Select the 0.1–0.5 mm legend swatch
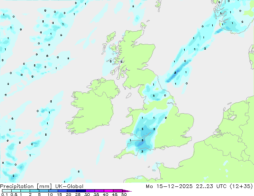Viewport: 254px width, 196px height. click(7, 191)
